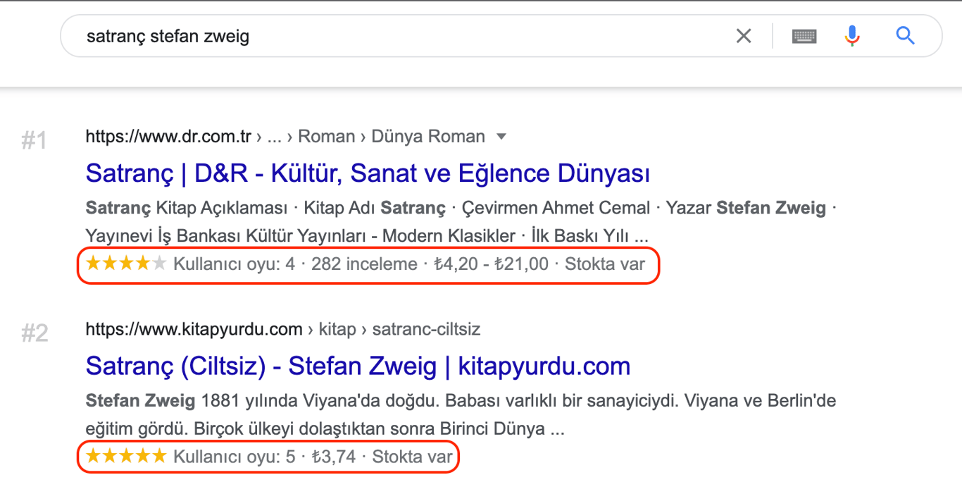Image resolution: width=962 pixels, height=494 pixels.
Task: Open the Satranç D&R result link
Action: point(367,173)
